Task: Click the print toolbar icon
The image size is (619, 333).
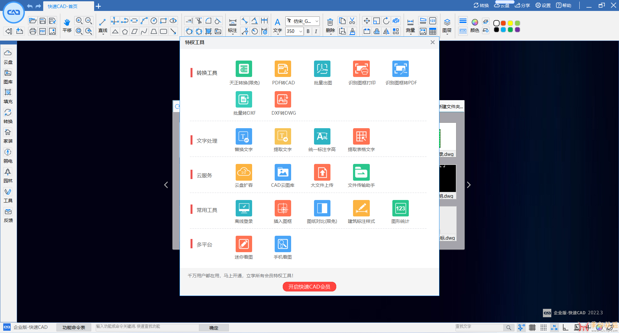Action: tap(33, 31)
